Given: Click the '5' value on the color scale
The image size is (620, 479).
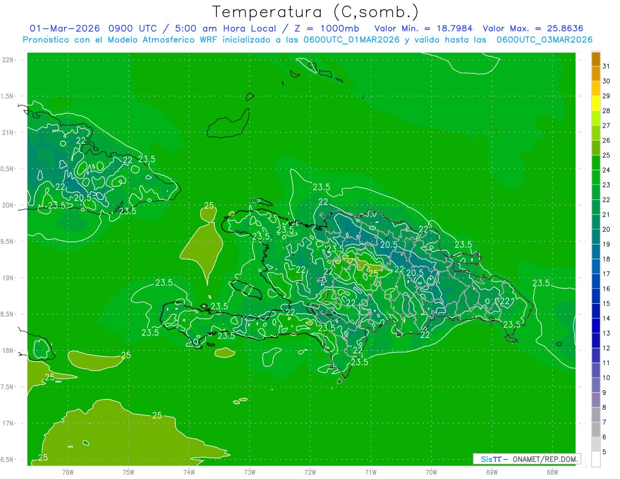Looking at the screenshot, I should (x=605, y=452).
